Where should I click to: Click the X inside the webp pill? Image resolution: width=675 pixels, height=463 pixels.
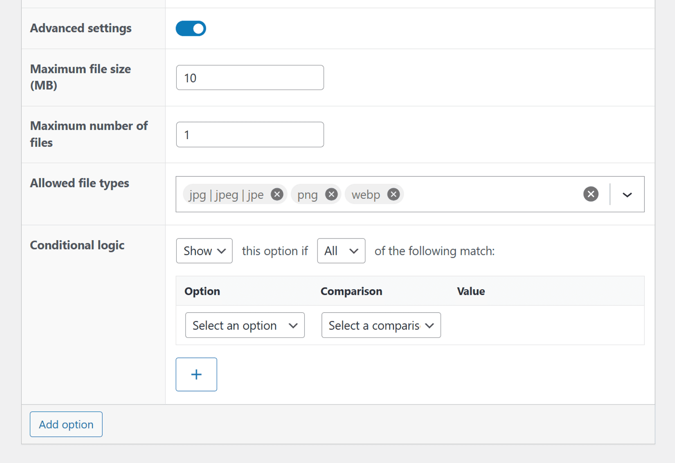393,194
